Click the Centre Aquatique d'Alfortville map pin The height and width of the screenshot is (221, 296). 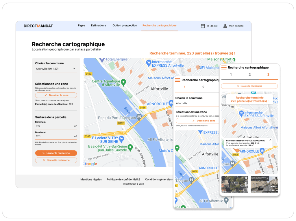tap(123, 83)
